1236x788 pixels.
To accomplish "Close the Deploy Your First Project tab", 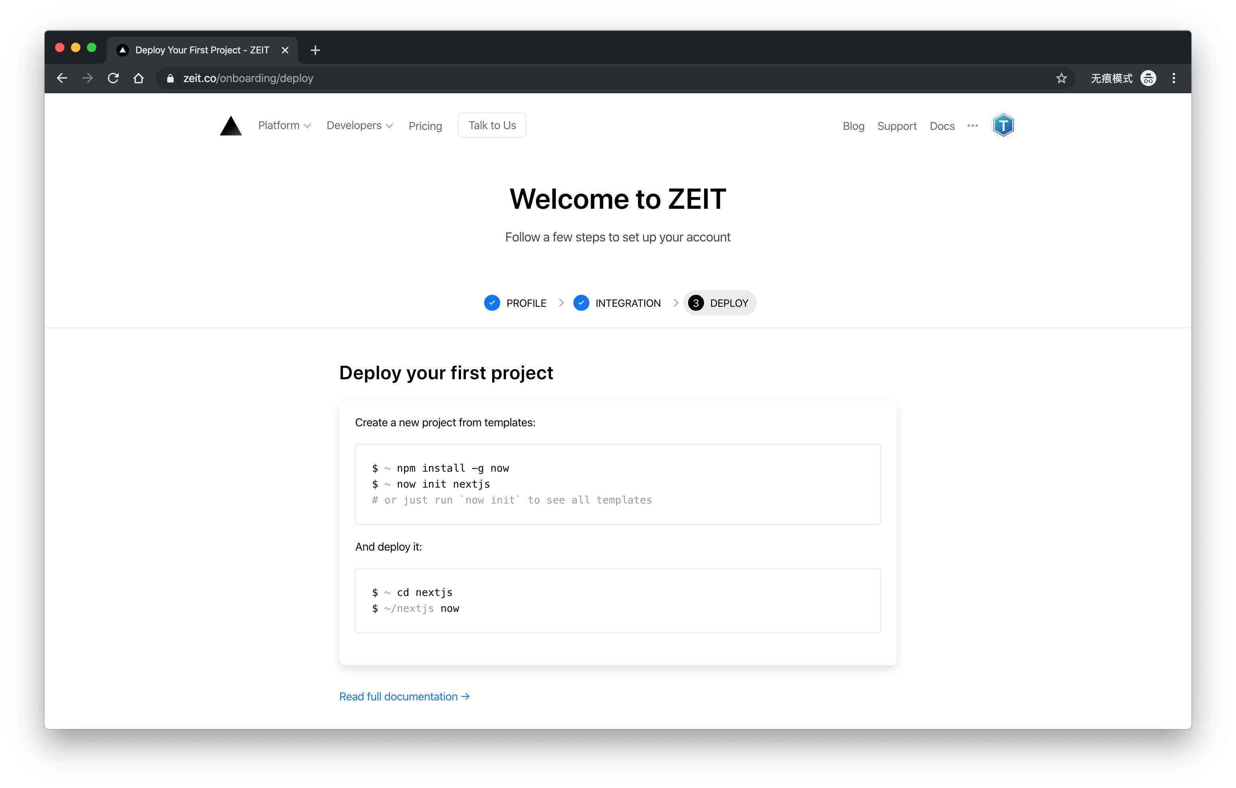I will pyautogui.click(x=285, y=50).
